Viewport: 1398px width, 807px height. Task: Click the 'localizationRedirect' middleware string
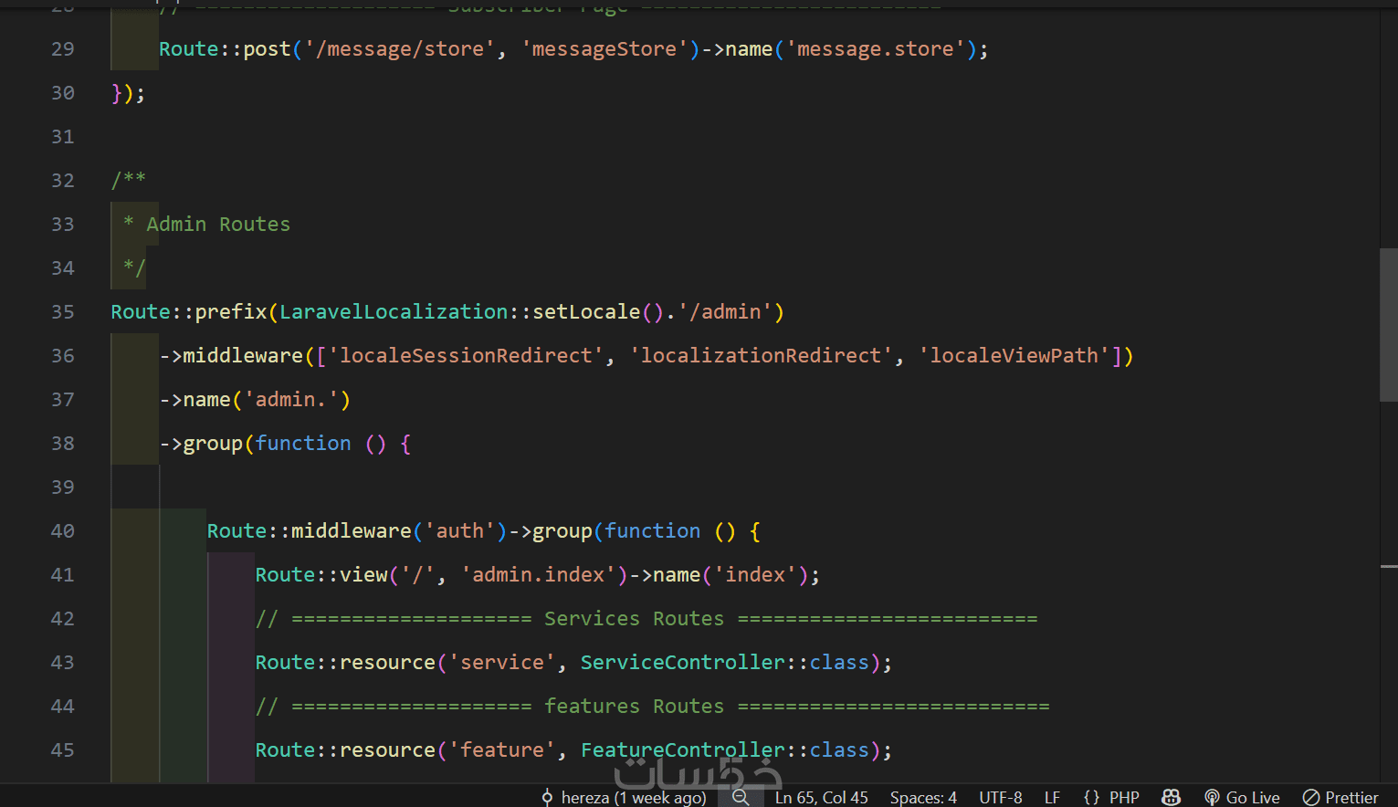(x=761, y=356)
